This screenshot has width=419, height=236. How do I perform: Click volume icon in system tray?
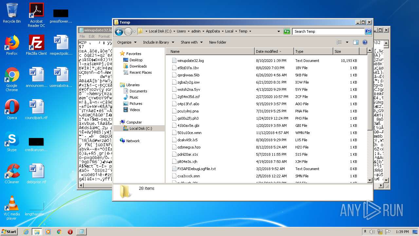[372, 232]
